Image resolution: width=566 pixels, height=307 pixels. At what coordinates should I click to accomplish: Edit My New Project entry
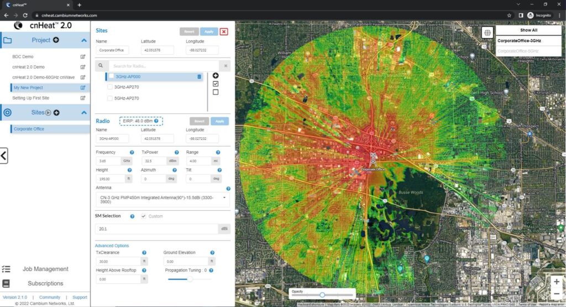click(83, 88)
